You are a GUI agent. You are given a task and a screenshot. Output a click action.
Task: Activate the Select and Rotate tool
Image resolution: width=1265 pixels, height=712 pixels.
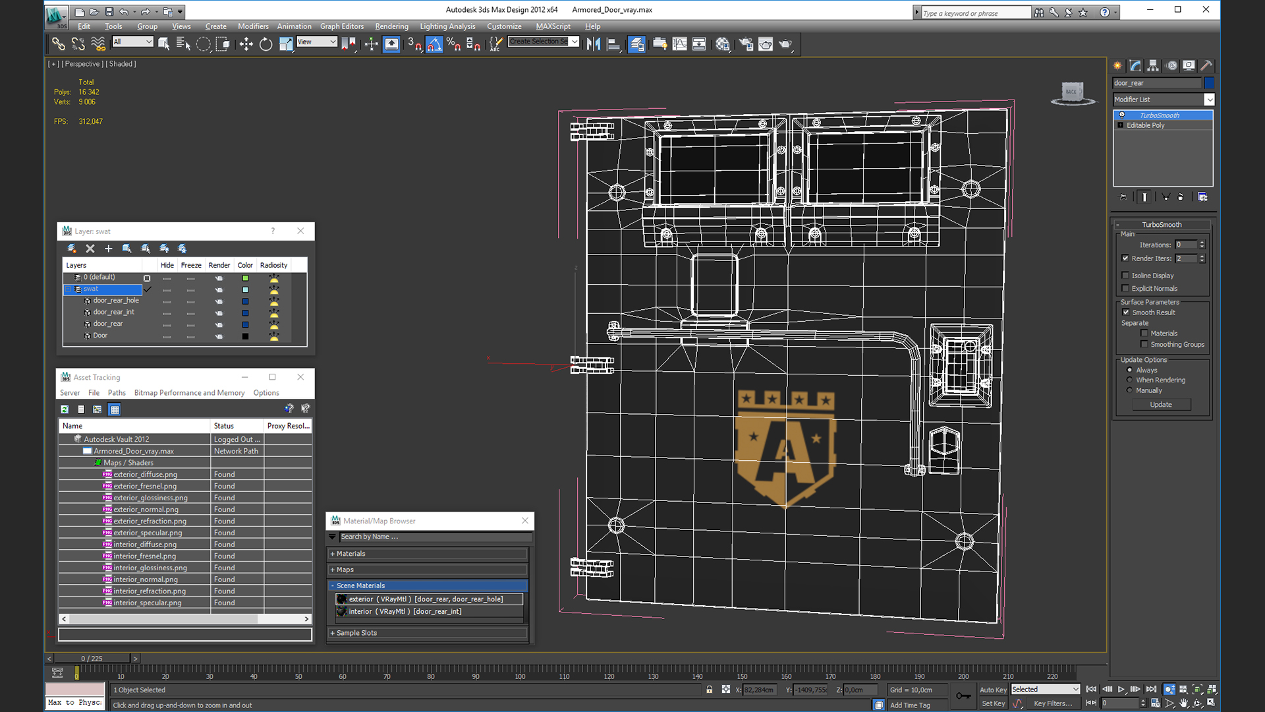coord(266,44)
